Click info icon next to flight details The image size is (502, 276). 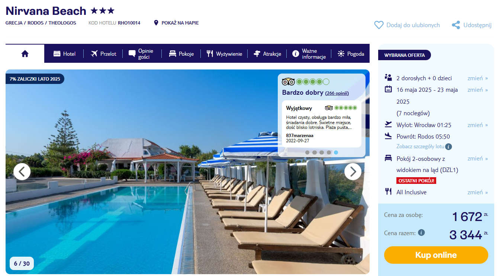pyautogui.click(x=449, y=146)
